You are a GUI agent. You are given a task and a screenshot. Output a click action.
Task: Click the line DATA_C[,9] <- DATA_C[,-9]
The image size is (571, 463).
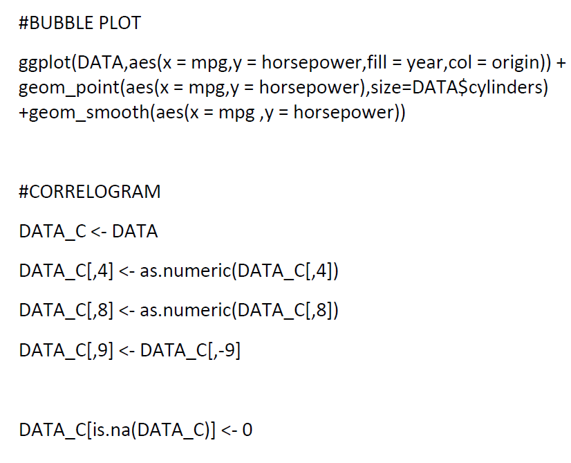[130, 350]
